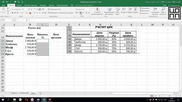Click Объединить и поместить в центре
Image resolution: width=182 pixels, height=102 pixels.
click(x=60, y=13)
